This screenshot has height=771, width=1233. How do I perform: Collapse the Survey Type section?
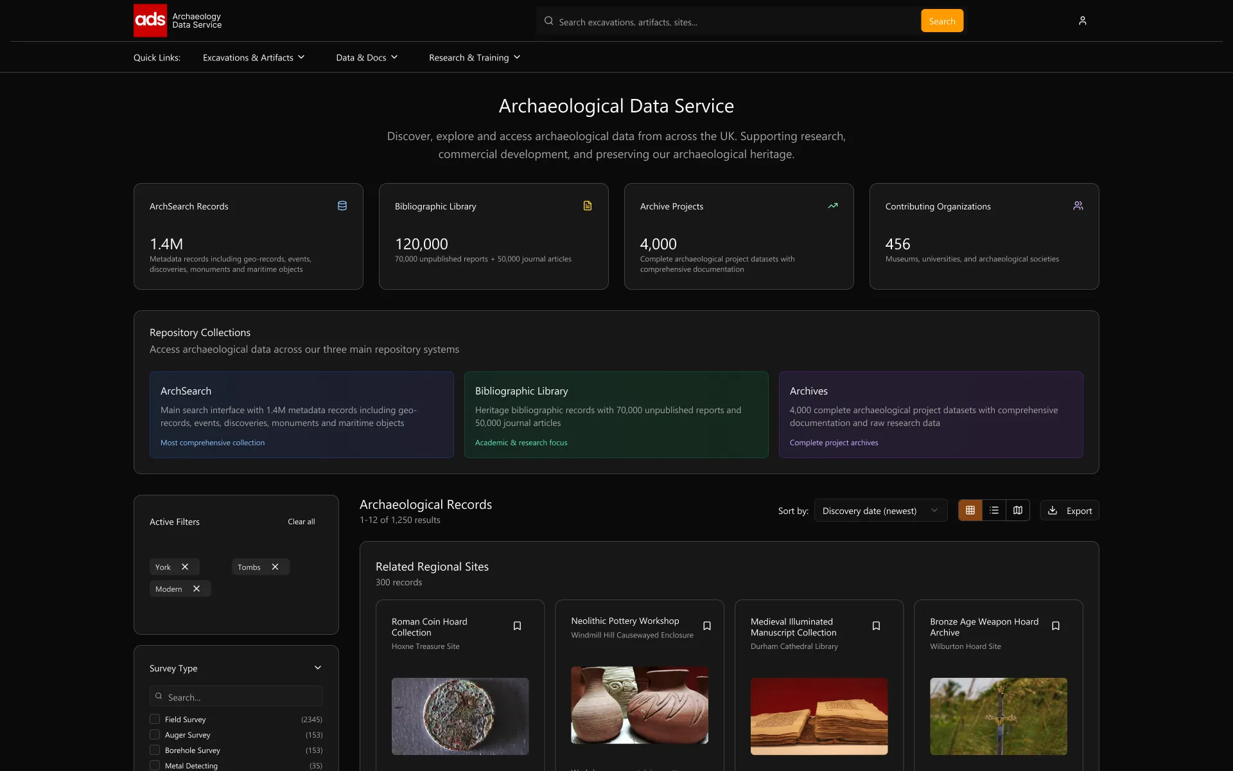point(318,668)
